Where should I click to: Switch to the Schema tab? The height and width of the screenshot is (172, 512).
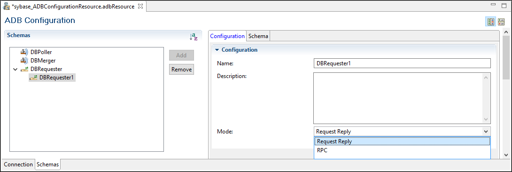(x=258, y=36)
